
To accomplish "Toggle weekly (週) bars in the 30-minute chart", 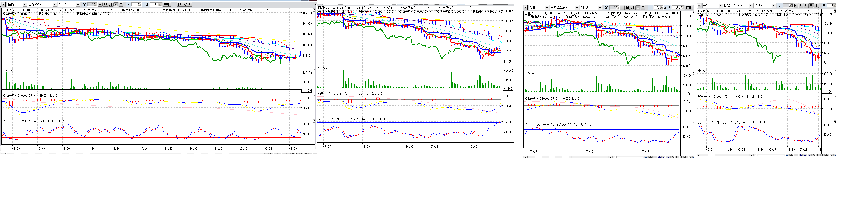I will [627, 8].
